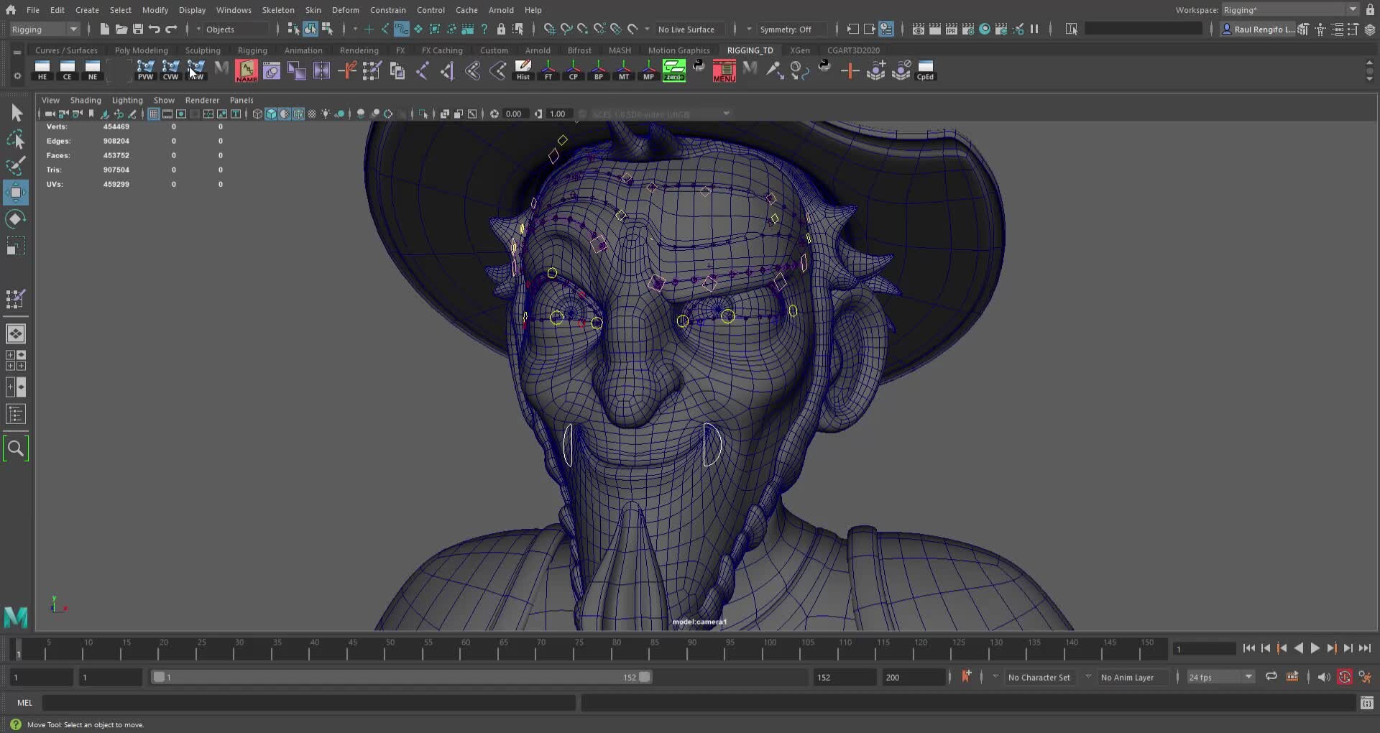Image resolution: width=1380 pixels, height=733 pixels.
Task: Toggle smooth shaded display mode
Action: tap(271, 114)
